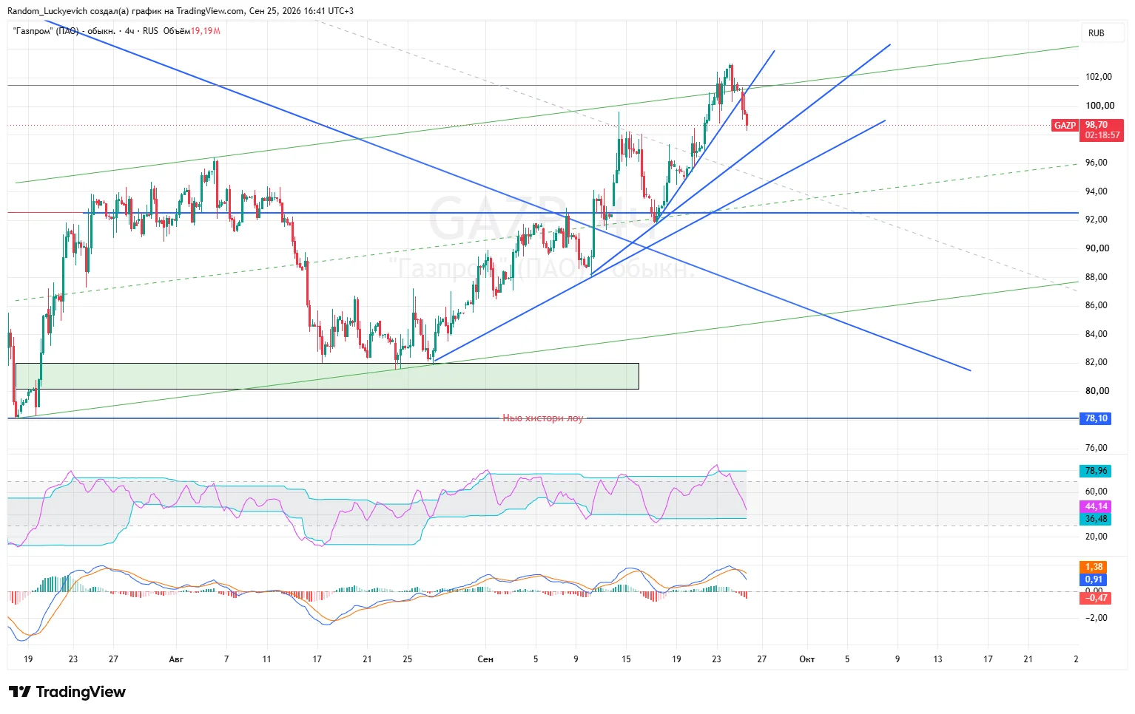Click the -0,47 histogram value label

[1096, 597]
